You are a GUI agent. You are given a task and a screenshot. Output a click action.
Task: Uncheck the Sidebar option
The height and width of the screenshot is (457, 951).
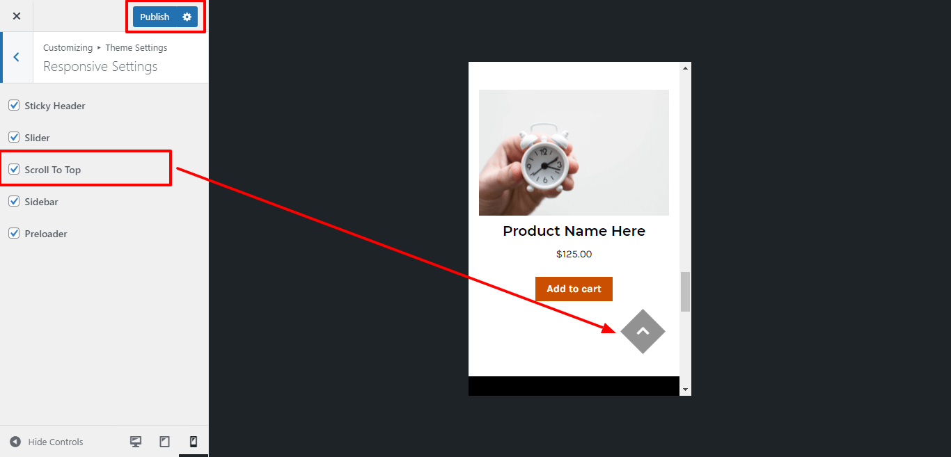click(14, 202)
